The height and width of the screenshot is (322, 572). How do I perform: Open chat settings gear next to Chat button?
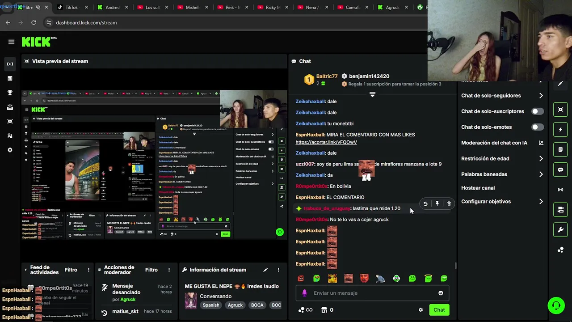[x=421, y=310]
